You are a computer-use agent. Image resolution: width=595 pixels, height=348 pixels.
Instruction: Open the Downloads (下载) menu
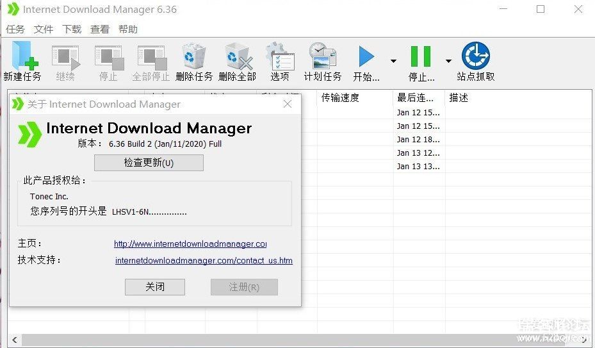coord(72,29)
